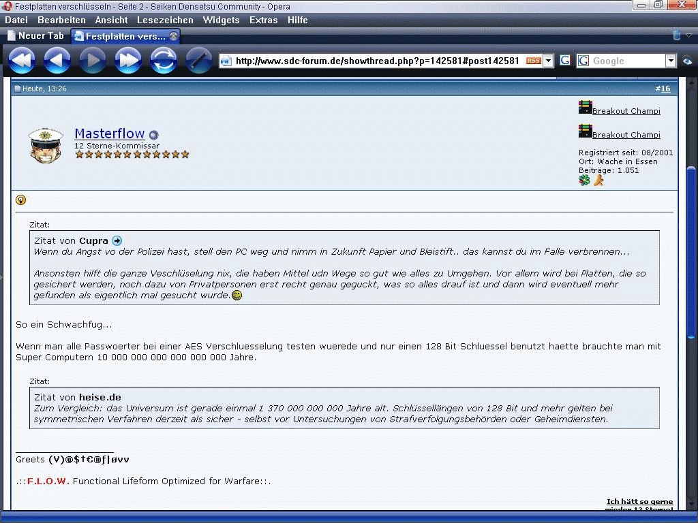Focus the Google search field
The image size is (698, 523).
coord(628,61)
